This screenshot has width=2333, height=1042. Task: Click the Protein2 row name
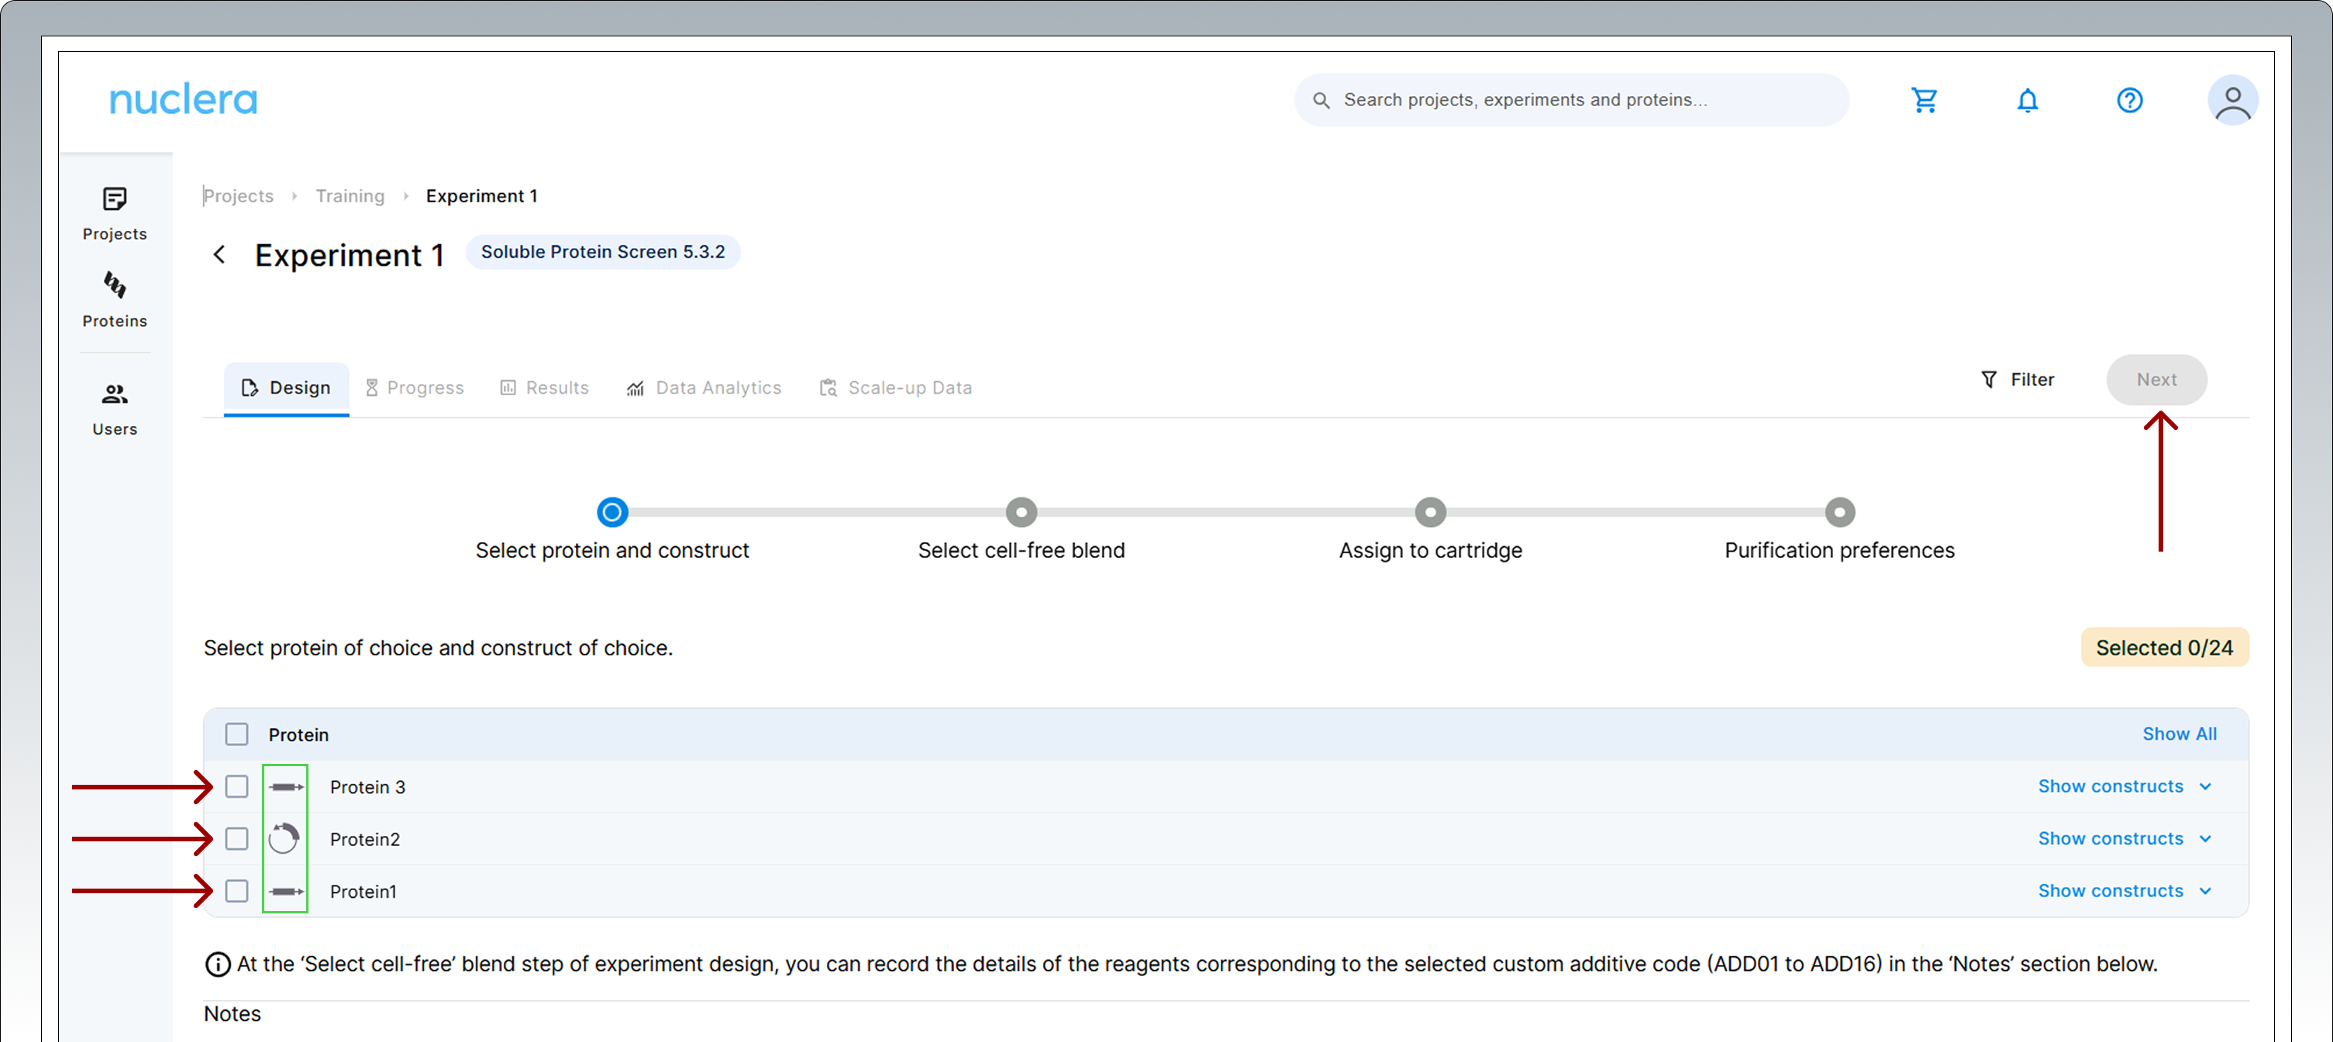click(x=365, y=838)
